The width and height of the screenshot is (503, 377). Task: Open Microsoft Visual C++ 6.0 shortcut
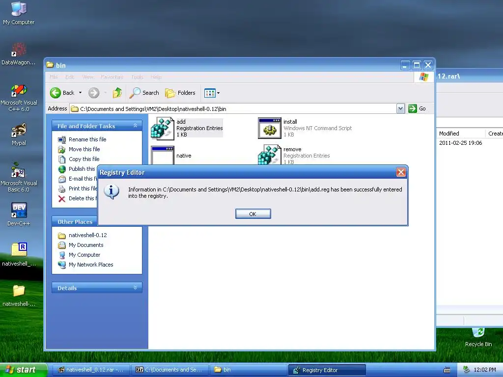[x=19, y=98]
